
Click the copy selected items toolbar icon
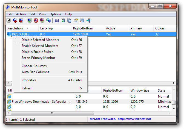point(69,20)
